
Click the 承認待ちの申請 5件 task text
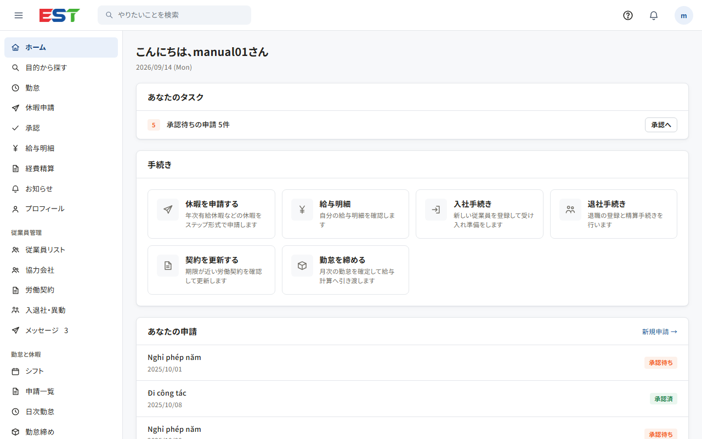[x=198, y=125]
